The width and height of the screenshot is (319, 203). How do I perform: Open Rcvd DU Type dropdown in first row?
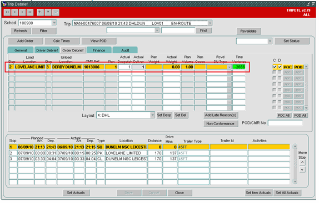click(230, 67)
